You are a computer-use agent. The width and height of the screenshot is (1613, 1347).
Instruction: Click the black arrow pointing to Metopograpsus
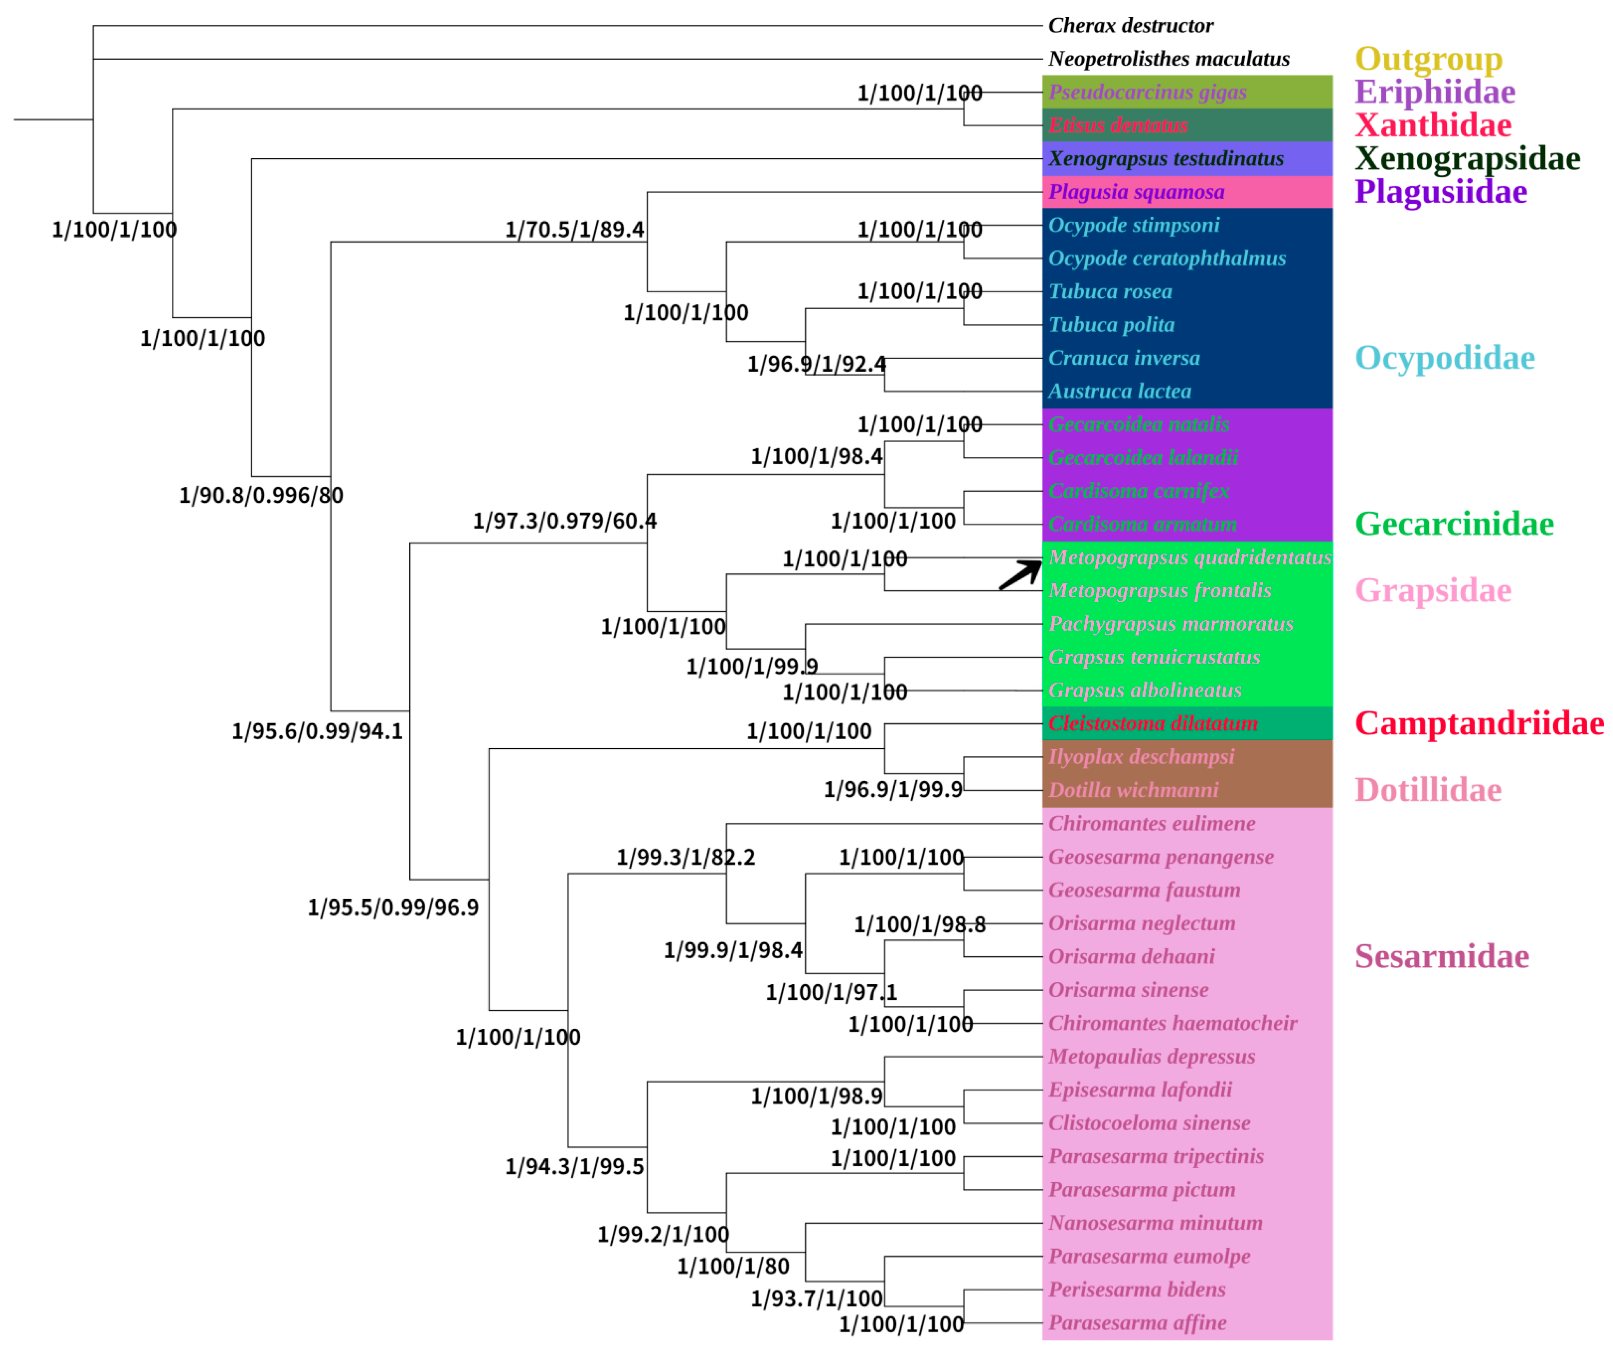[1021, 575]
